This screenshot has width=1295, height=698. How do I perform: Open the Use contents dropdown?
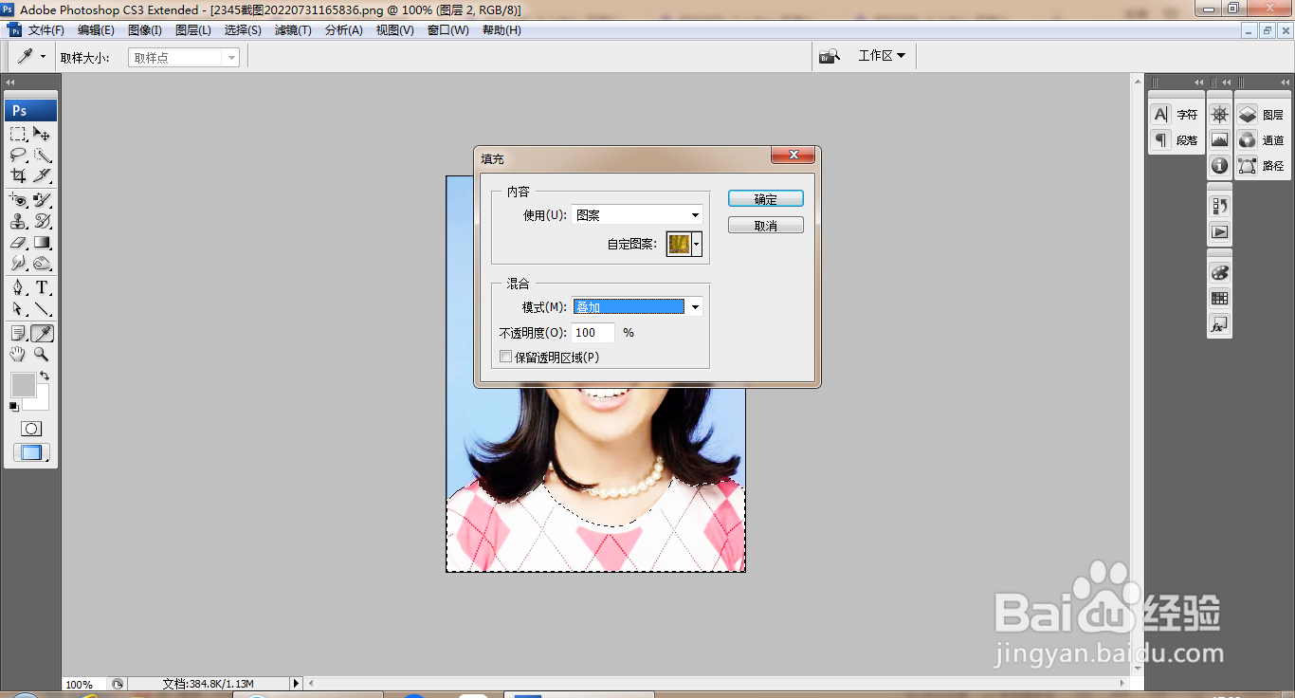tap(637, 215)
